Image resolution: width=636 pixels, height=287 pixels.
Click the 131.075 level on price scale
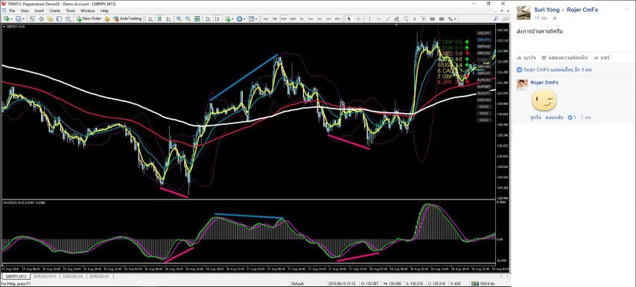[503, 93]
